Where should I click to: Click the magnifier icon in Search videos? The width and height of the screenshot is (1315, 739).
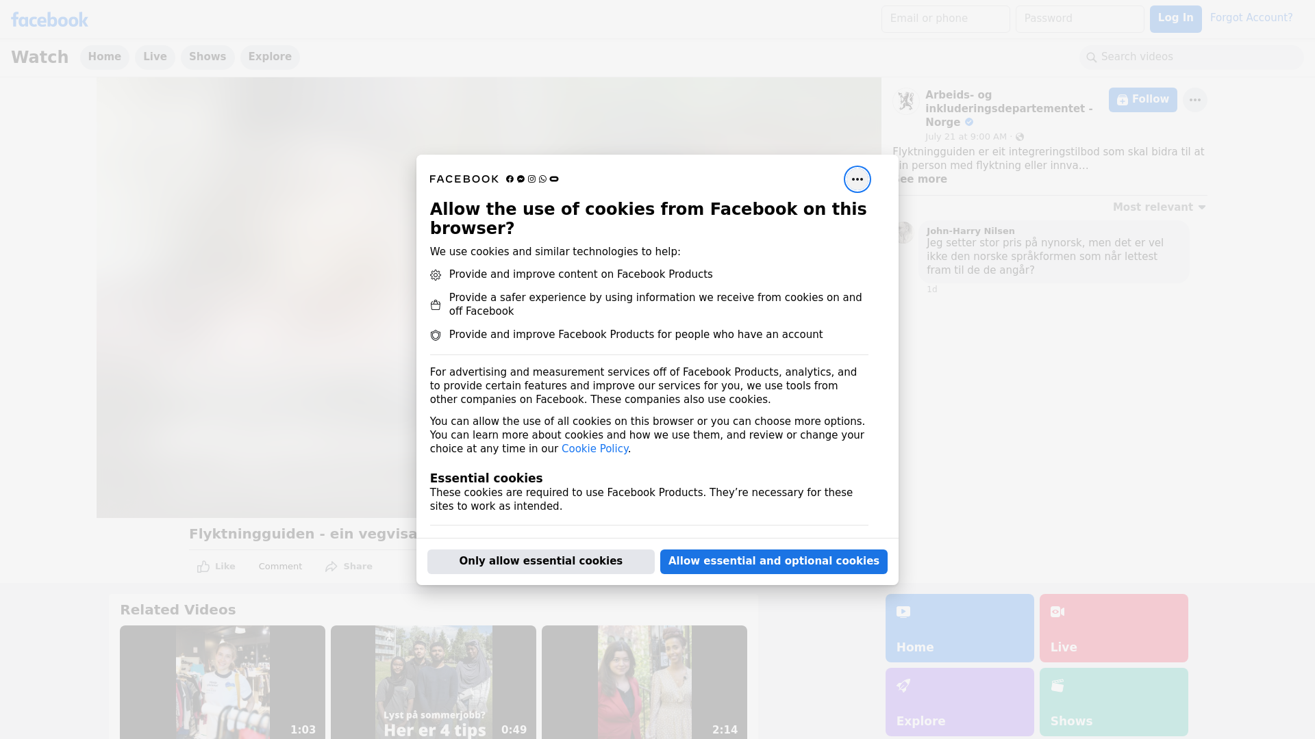pyautogui.click(x=1091, y=57)
